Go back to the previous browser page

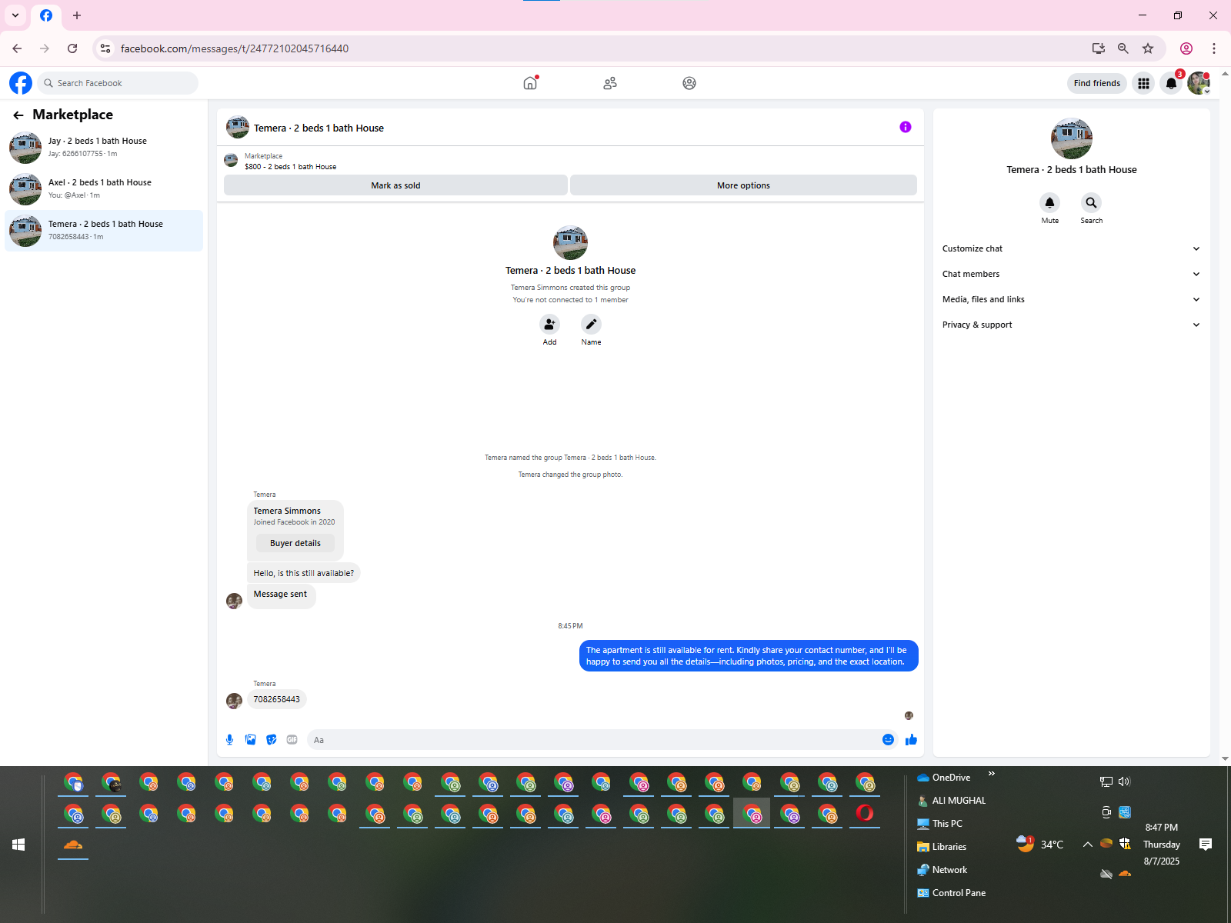pos(17,48)
